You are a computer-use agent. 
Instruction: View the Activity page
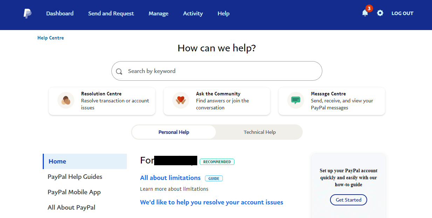click(x=193, y=13)
